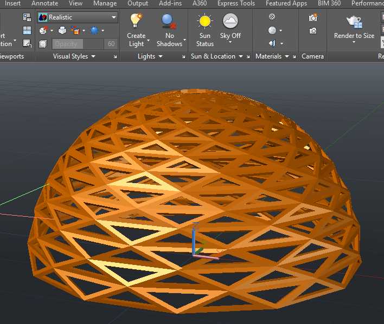Click the Create Camera icon with orange star
The width and height of the screenshot is (384, 324).
pyautogui.click(x=313, y=17)
